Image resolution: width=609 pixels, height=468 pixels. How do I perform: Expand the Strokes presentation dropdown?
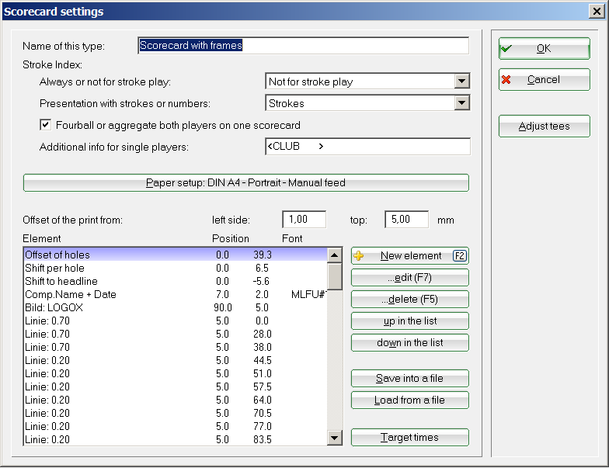462,103
